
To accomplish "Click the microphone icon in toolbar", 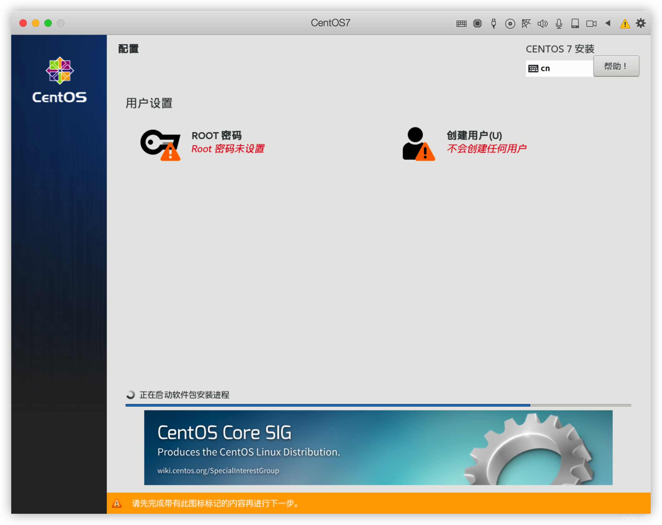I will pos(559,24).
